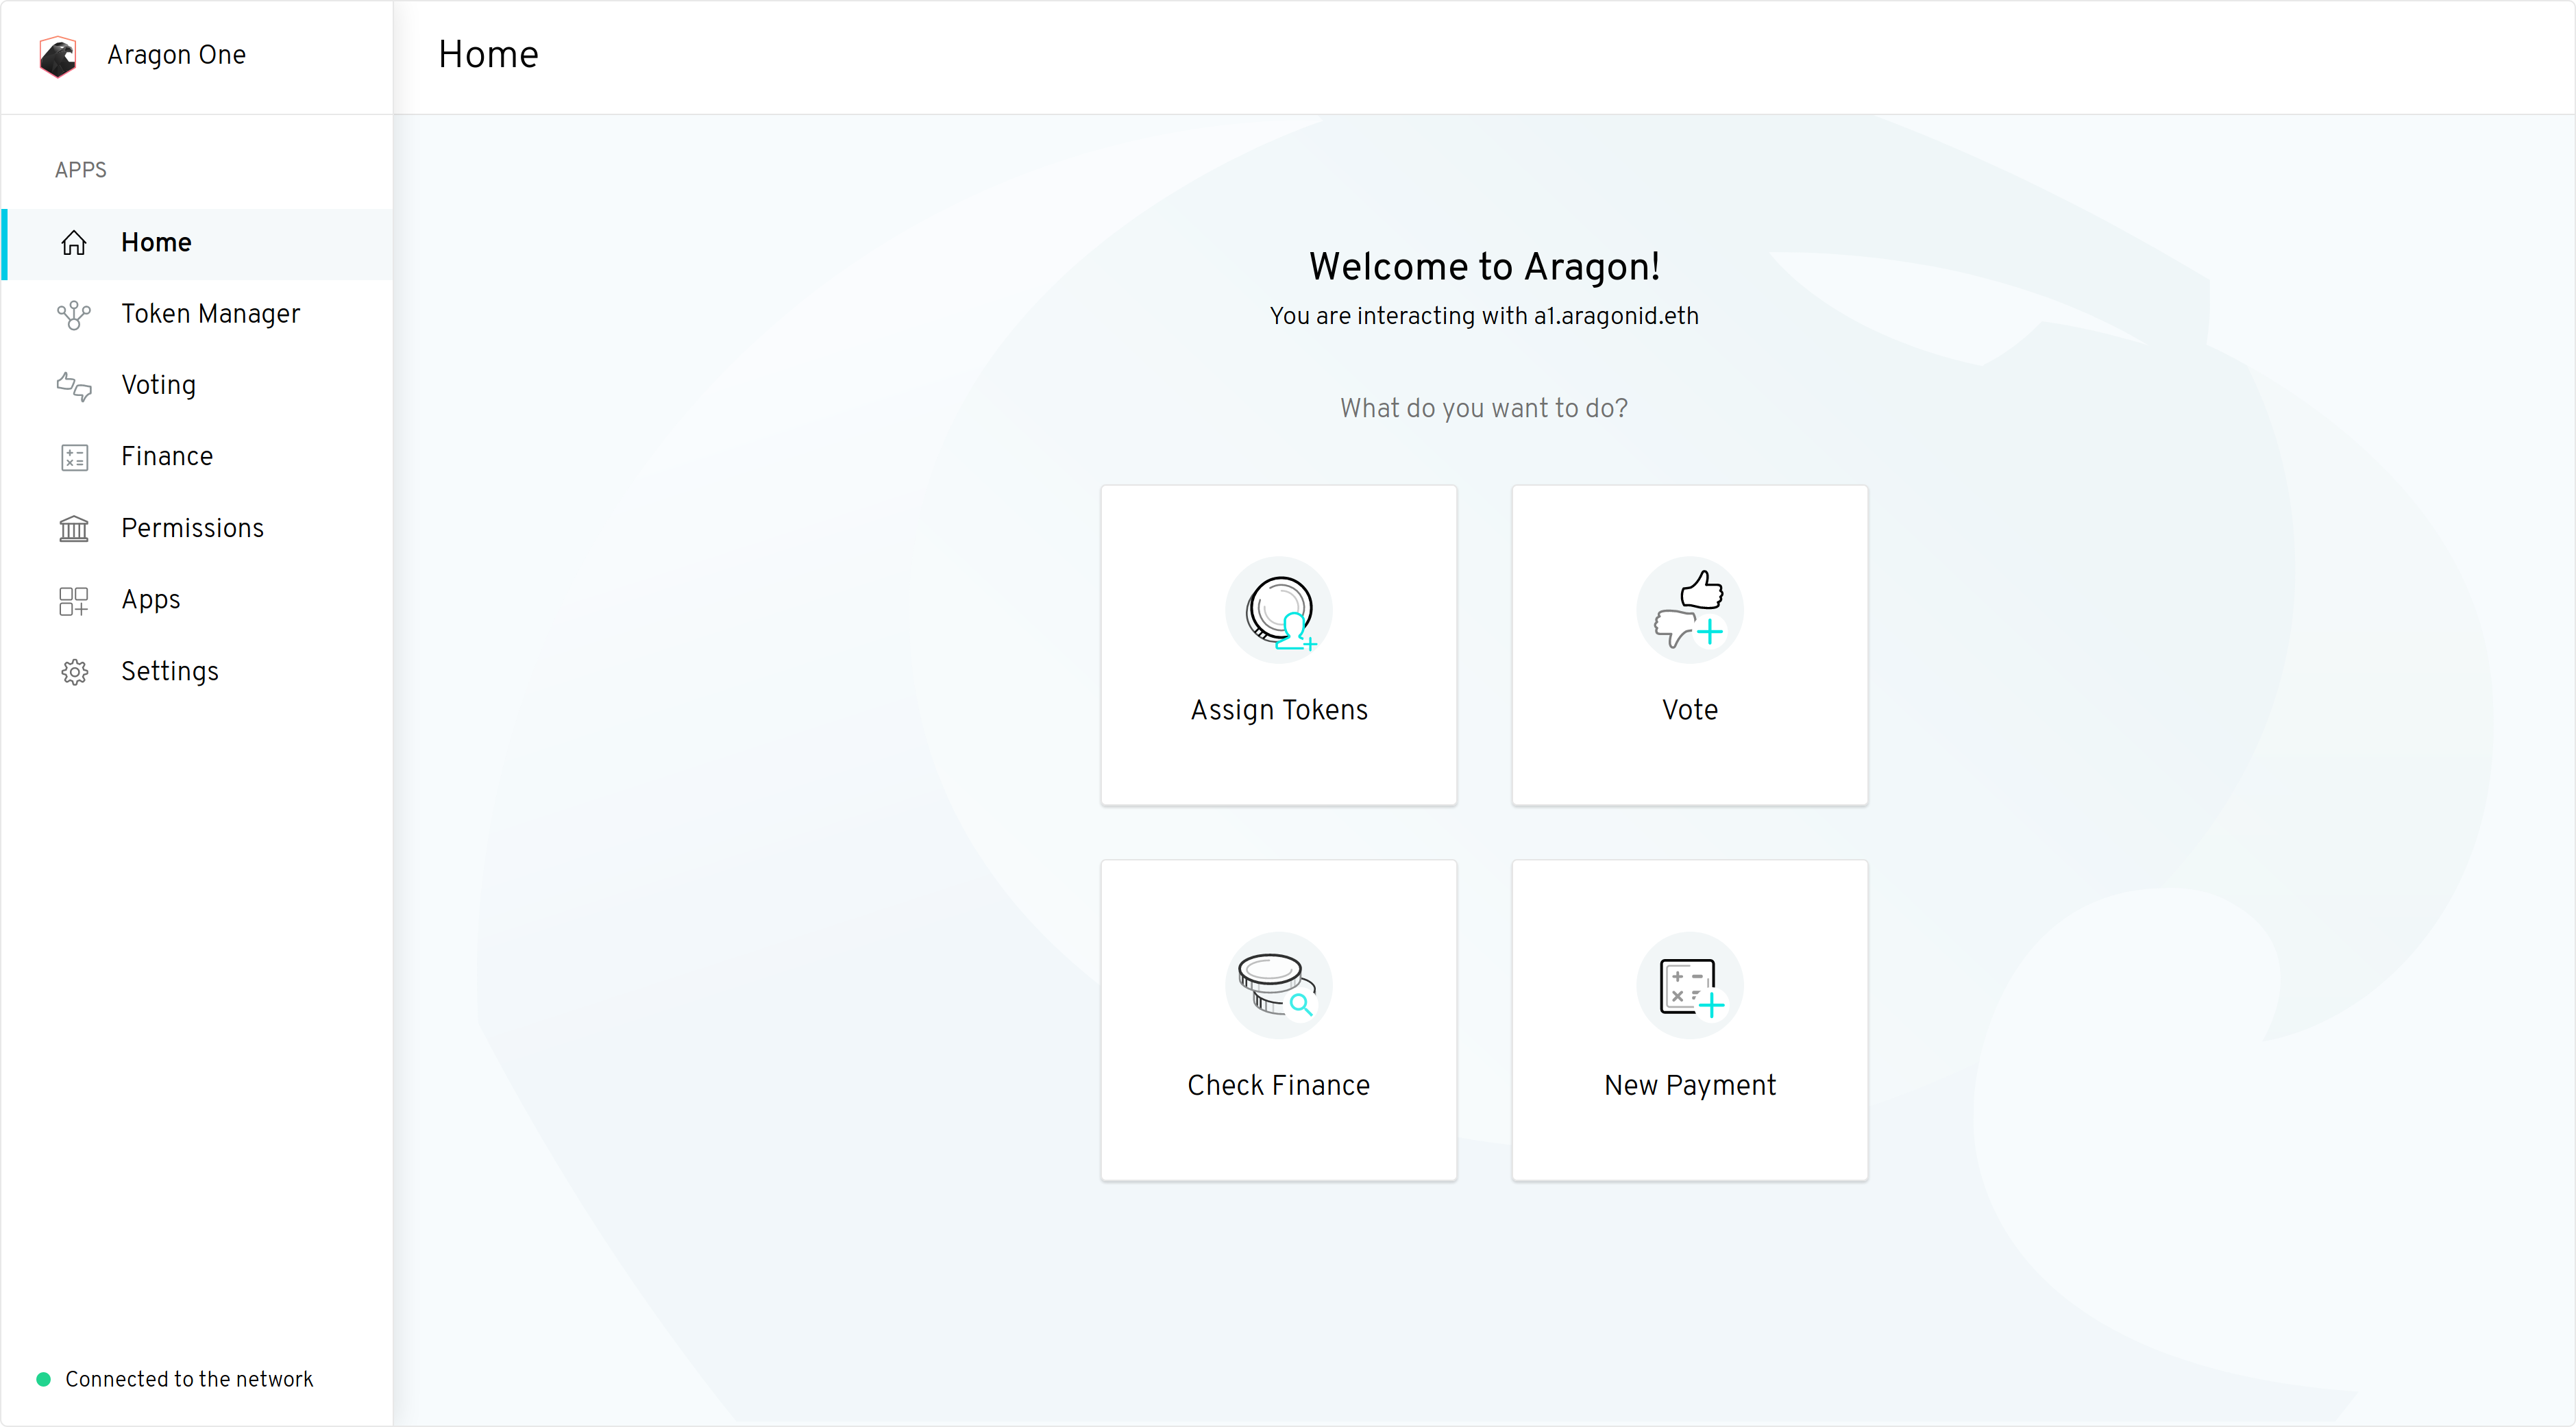The image size is (2576, 1427).
Task: Click the Apps grid-plus icon in sidebar
Action: (74, 601)
